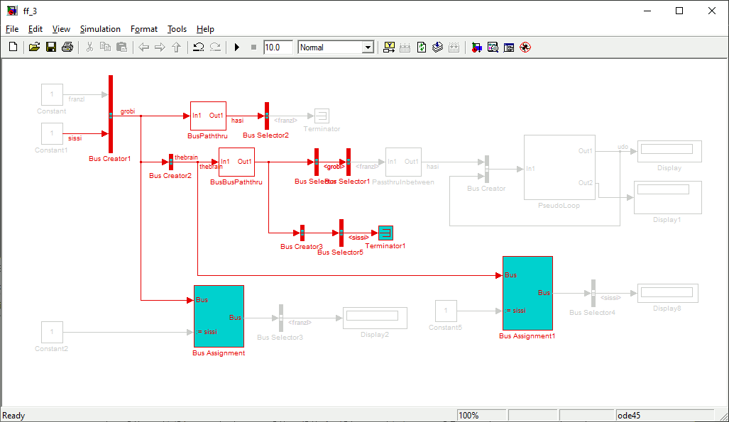Select the Bus Selector5 block

(x=341, y=233)
